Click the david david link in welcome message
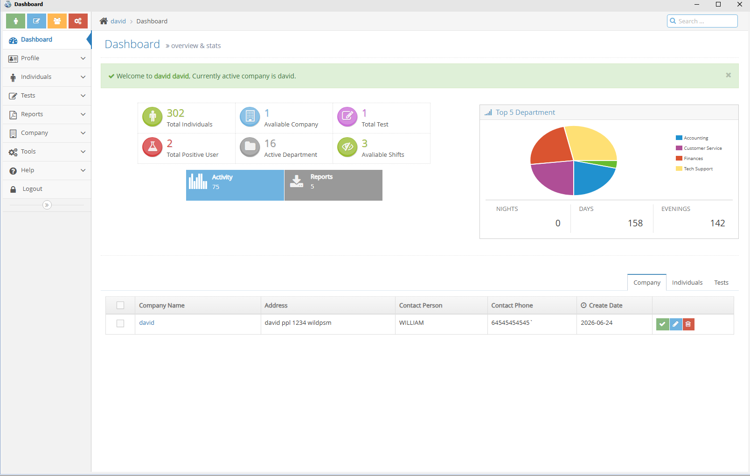 (171, 76)
